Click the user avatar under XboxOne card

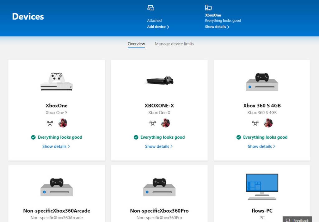[x=63, y=123]
